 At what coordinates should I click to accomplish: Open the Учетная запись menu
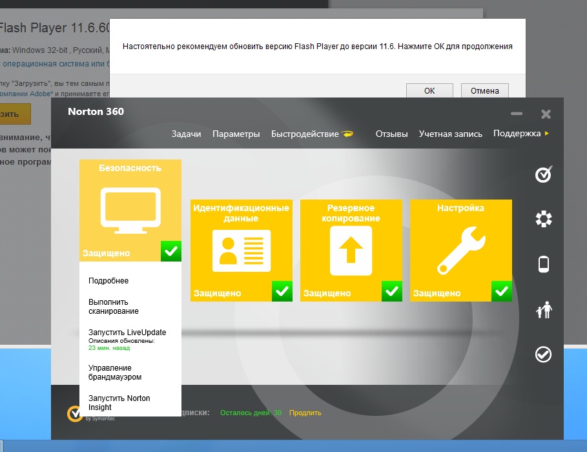tap(450, 134)
